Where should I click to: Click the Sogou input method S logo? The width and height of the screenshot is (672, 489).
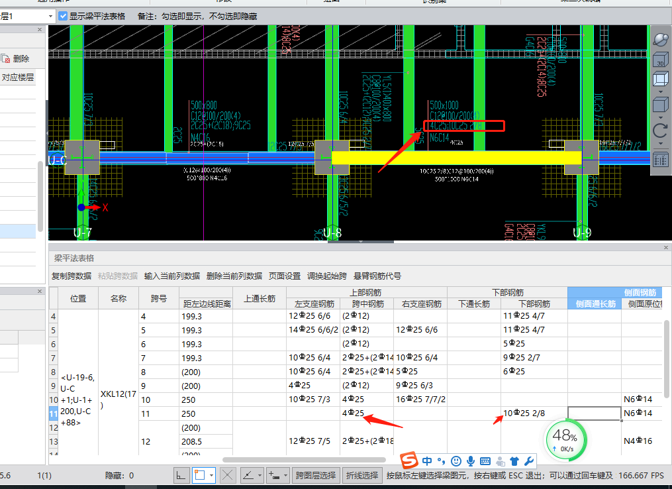point(409,460)
